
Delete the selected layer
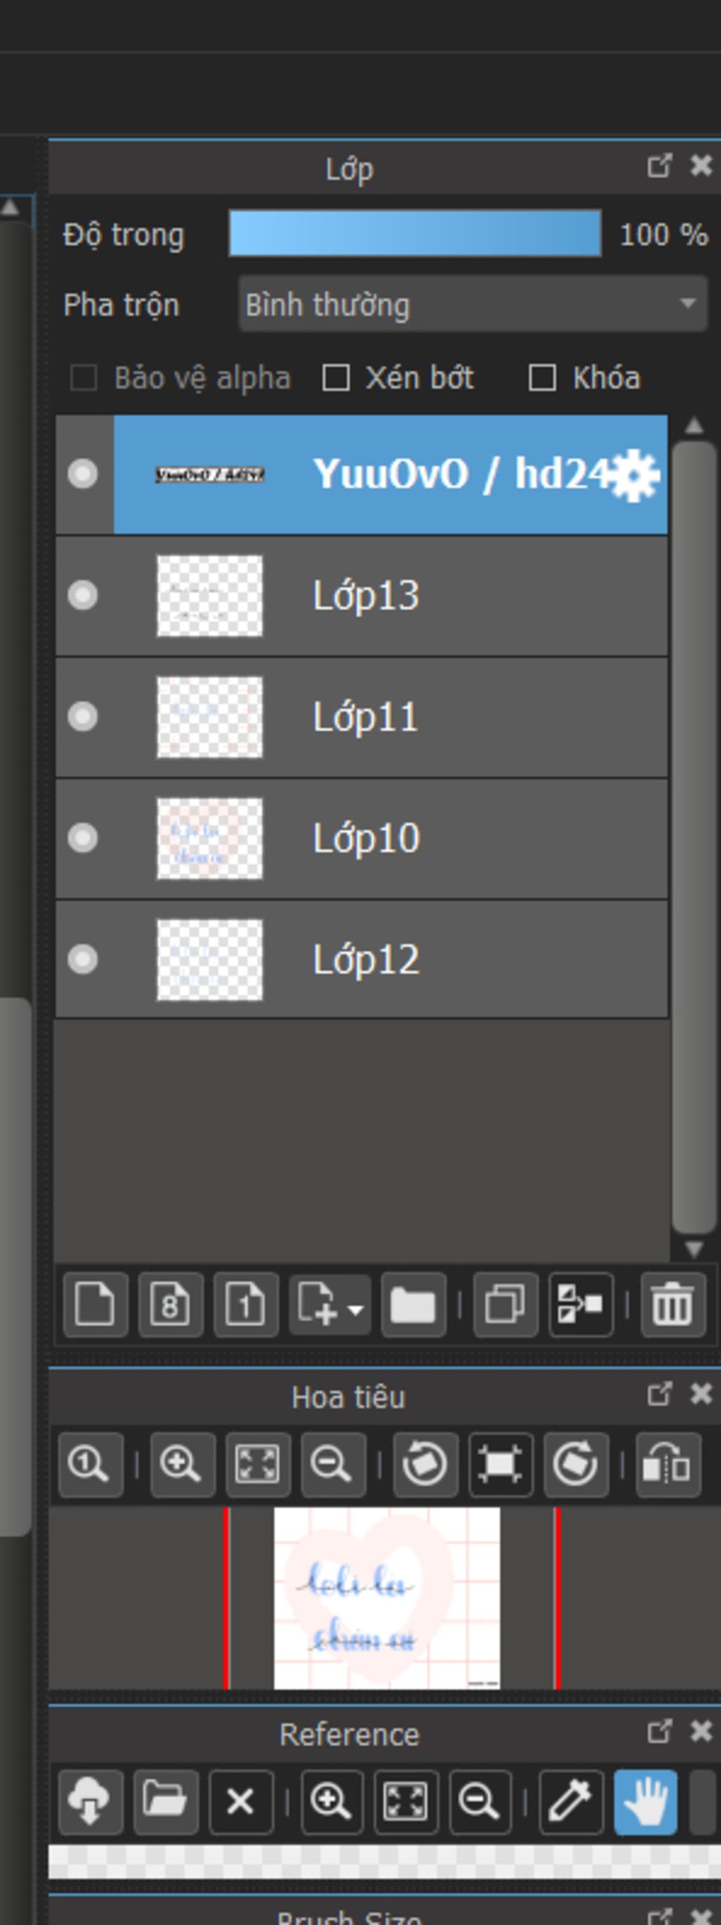(x=673, y=1305)
